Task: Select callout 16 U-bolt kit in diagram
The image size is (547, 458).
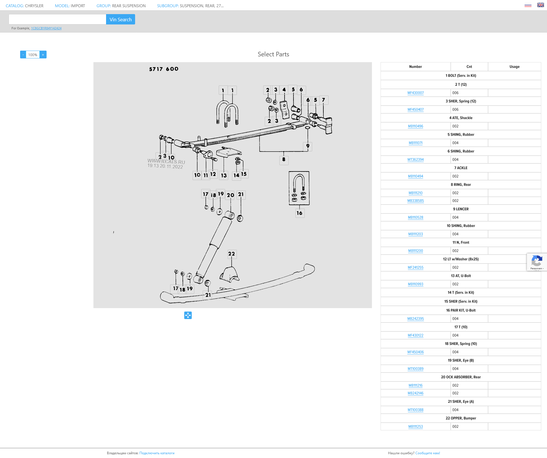Action: pyautogui.click(x=300, y=213)
